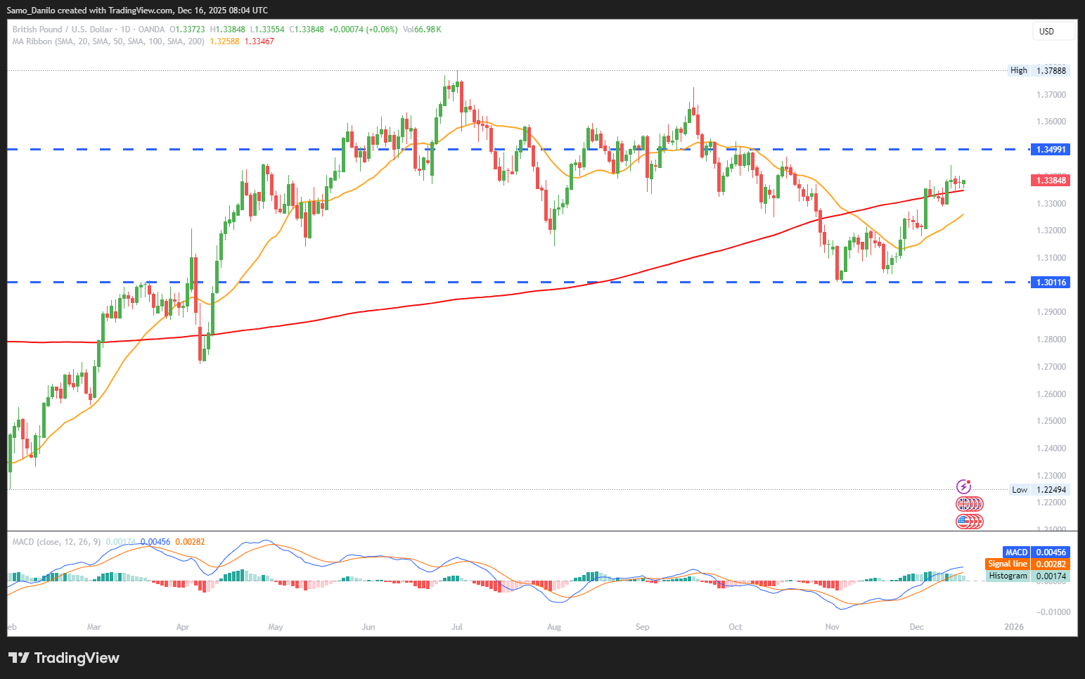The image size is (1085, 679).
Task: Click the 1.30116 lower level price label
Action: coord(1050,283)
